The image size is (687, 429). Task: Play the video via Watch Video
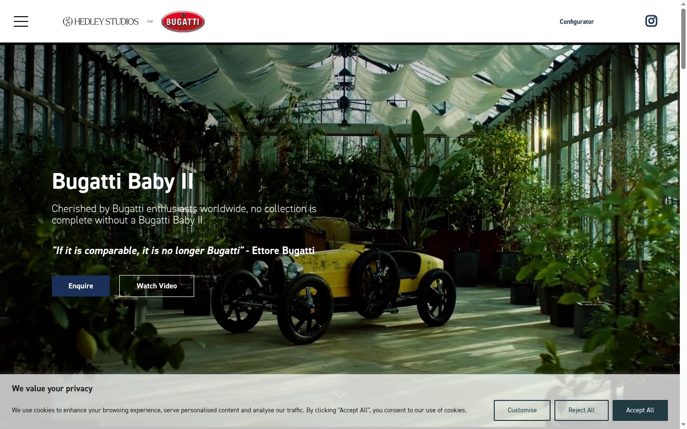tap(156, 286)
